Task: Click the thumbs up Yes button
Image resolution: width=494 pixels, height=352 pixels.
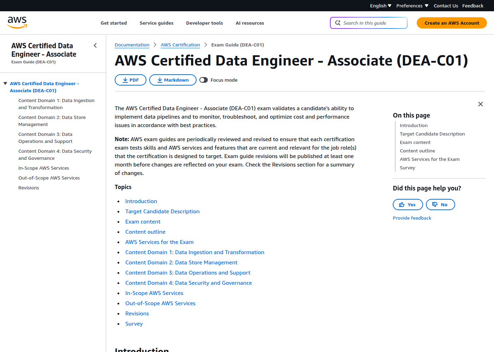Action: pos(408,205)
